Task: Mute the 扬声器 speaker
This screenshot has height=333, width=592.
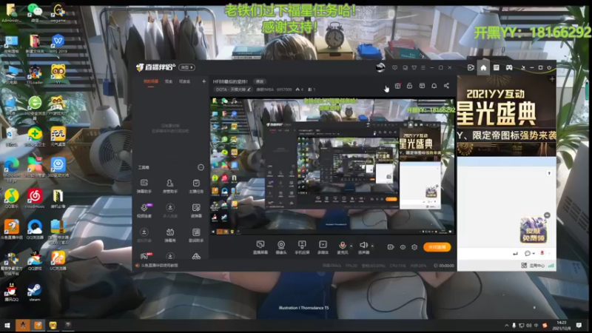Action: 363,247
